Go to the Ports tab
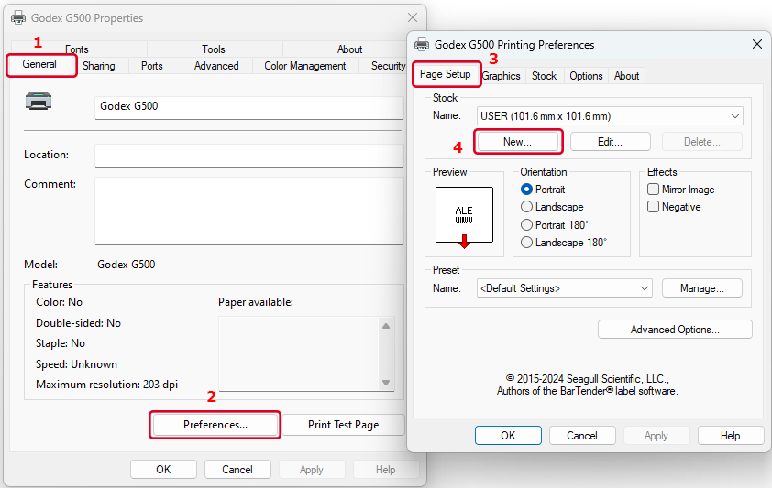The height and width of the screenshot is (488, 772). click(152, 66)
